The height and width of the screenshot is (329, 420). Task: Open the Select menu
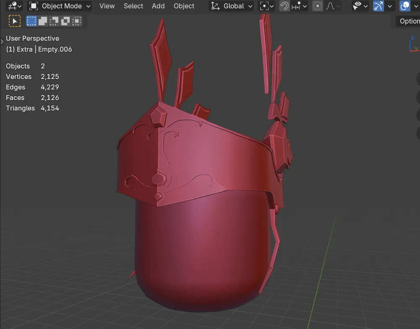(133, 6)
